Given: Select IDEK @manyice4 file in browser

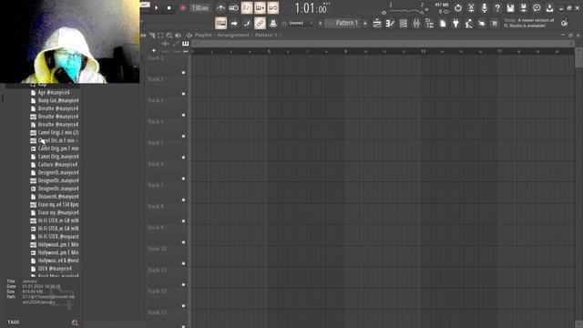Looking at the screenshot, I should click(x=54, y=269).
